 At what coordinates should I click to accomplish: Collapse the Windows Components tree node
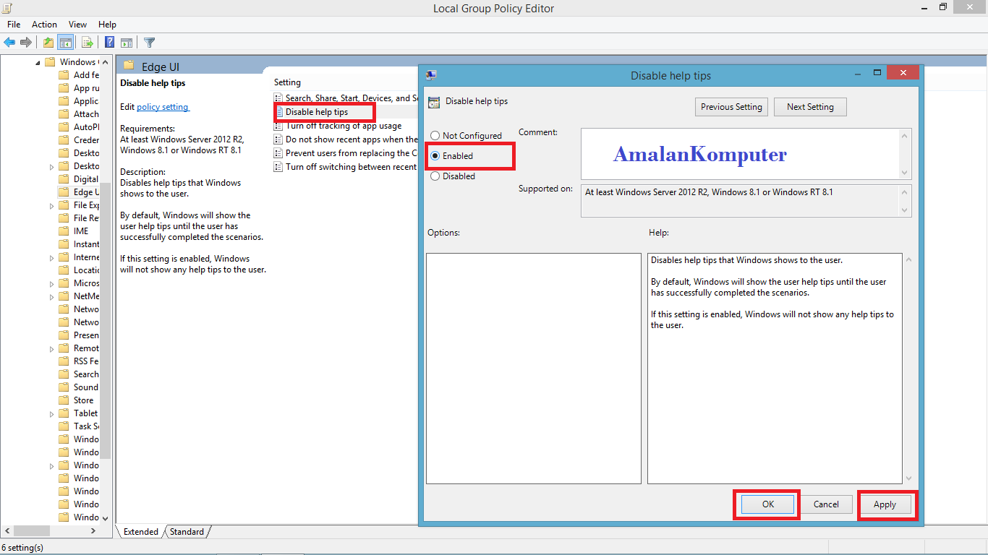(38, 62)
